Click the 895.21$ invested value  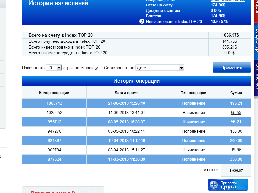(x=230, y=47)
